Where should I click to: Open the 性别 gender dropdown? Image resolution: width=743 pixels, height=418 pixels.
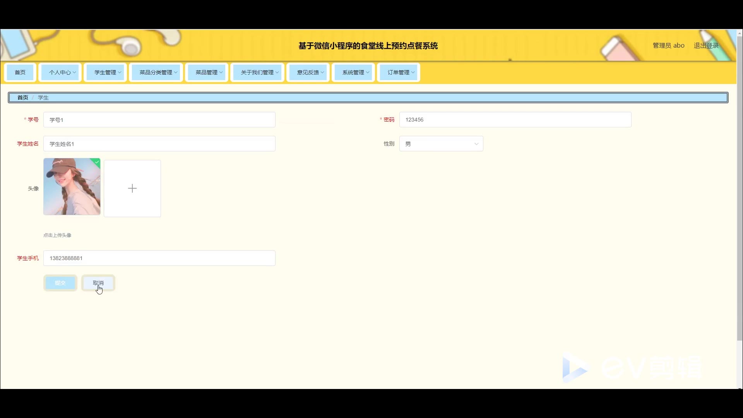point(441,144)
